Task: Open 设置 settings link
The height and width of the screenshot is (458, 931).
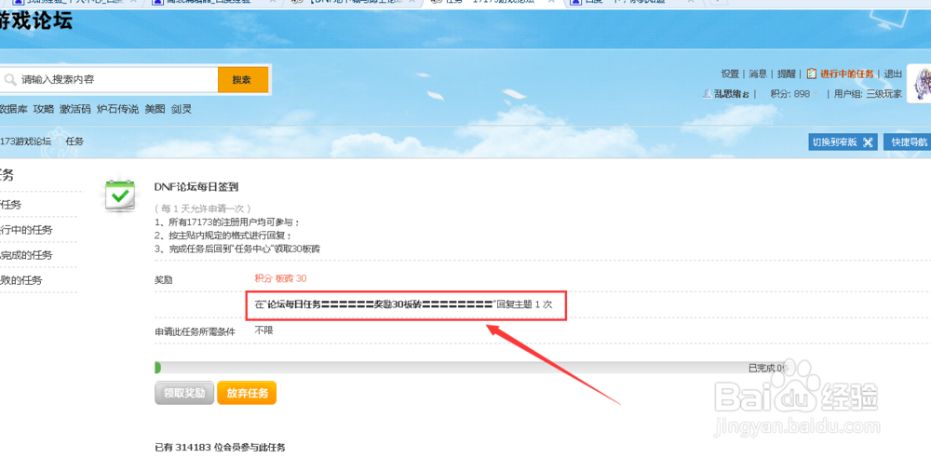Action: click(x=730, y=74)
